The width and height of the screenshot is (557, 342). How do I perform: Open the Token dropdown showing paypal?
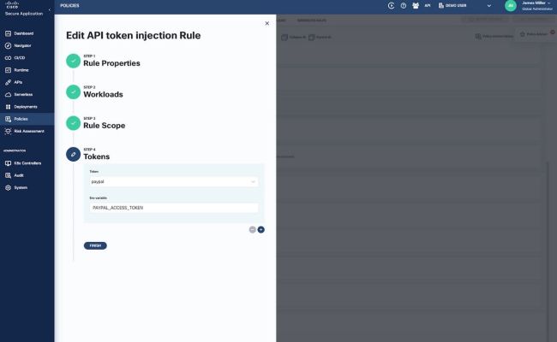(x=174, y=182)
